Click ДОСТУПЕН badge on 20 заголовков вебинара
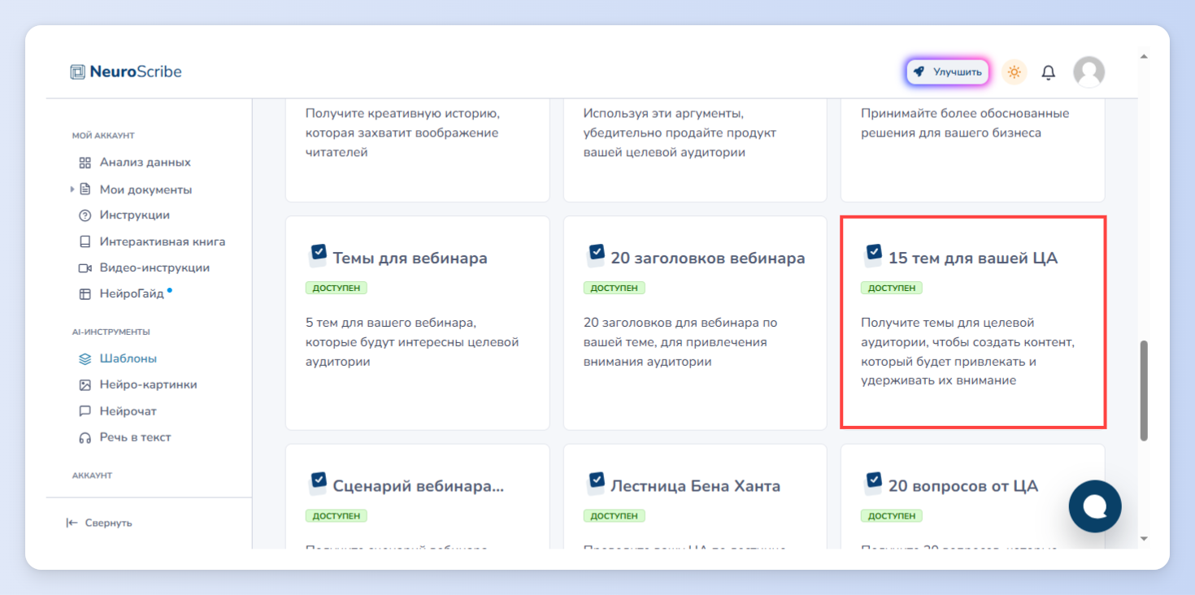Image resolution: width=1195 pixels, height=595 pixels. pos(615,288)
